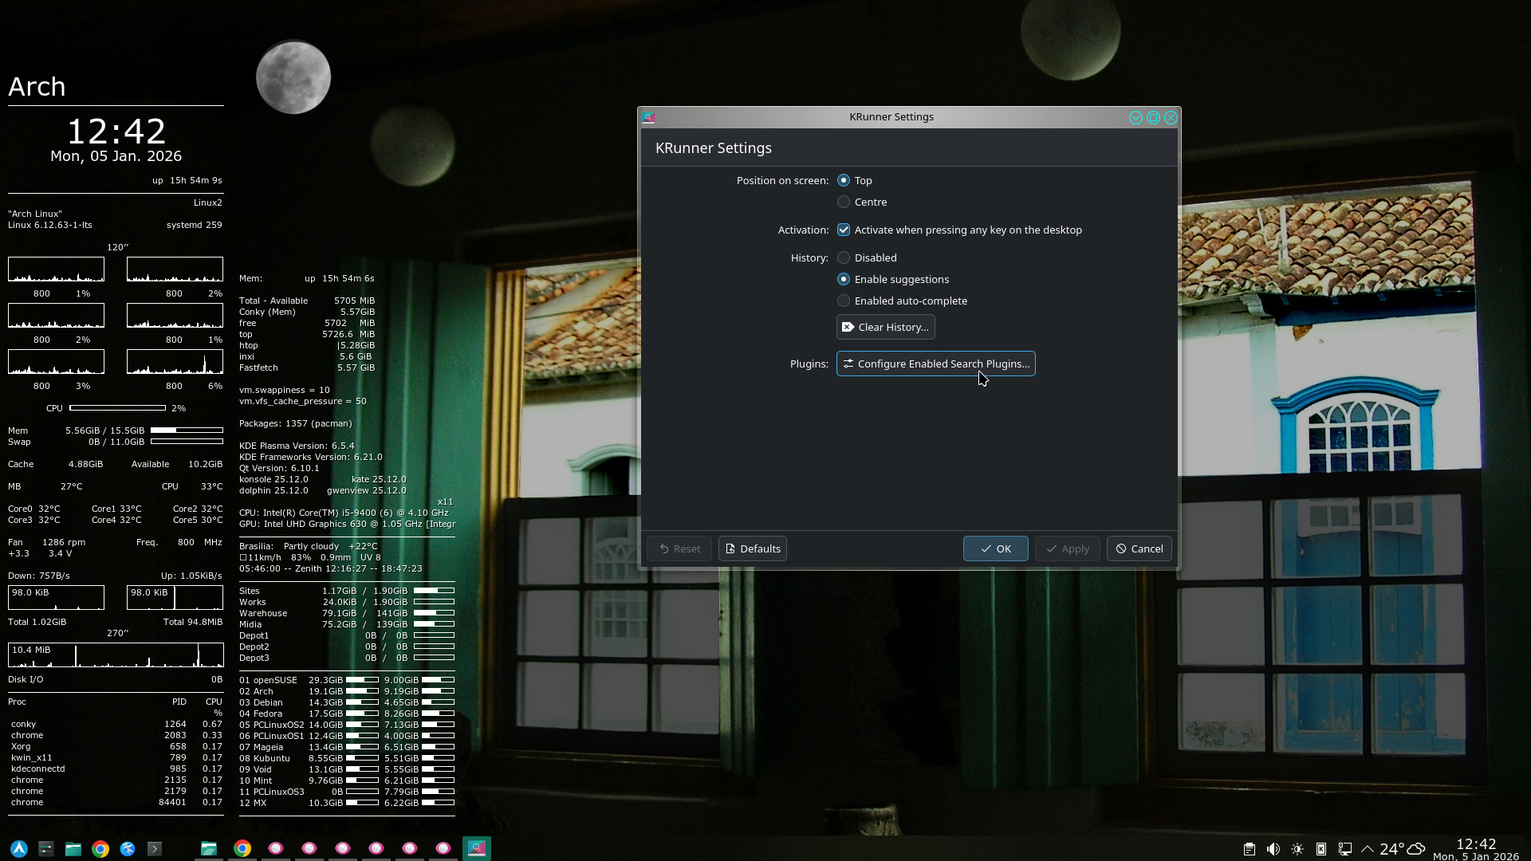
Task: Open System Settings sliders icon in taskbar
Action: pyautogui.click(x=46, y=849)
